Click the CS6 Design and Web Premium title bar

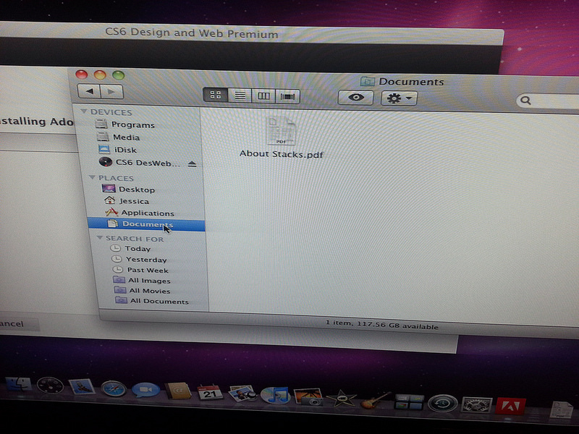coord(192,33)
